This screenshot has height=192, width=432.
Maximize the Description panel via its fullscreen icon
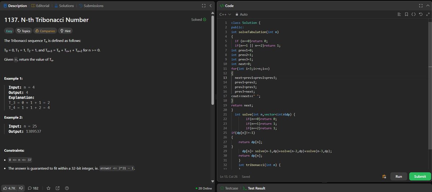pos(204,6)
